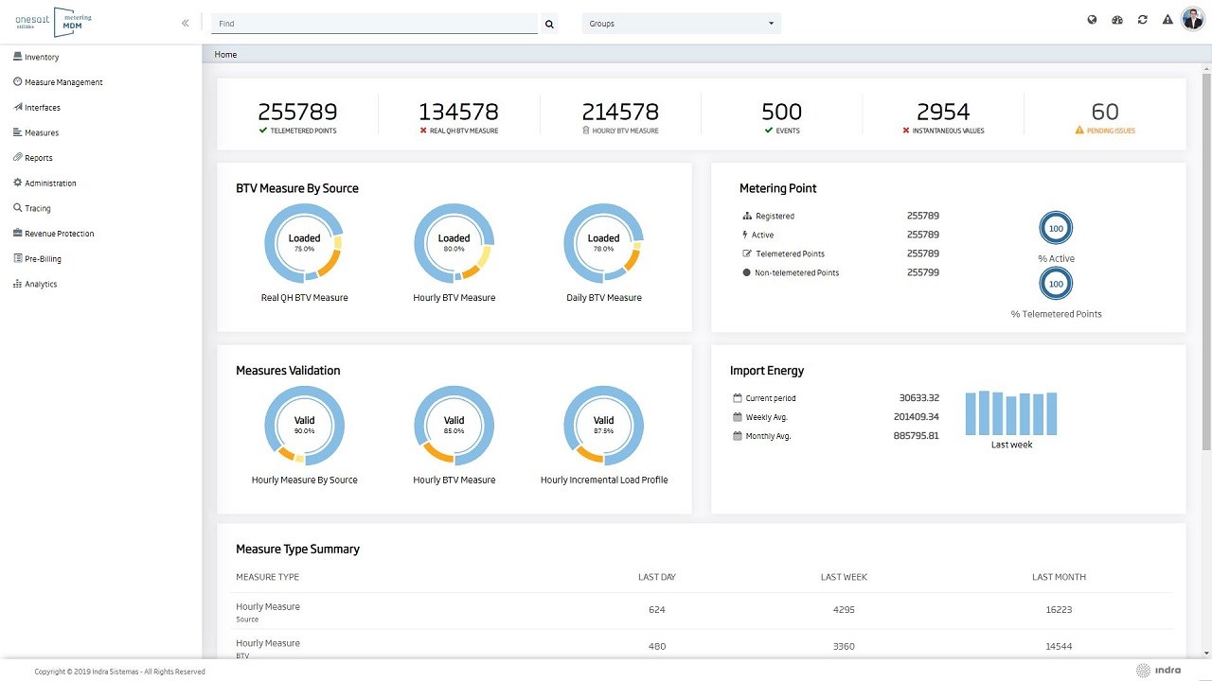Click the Real QH BTV Measure donut chart
This screenshot has height=681, width=1212.
tap(304, 243)
